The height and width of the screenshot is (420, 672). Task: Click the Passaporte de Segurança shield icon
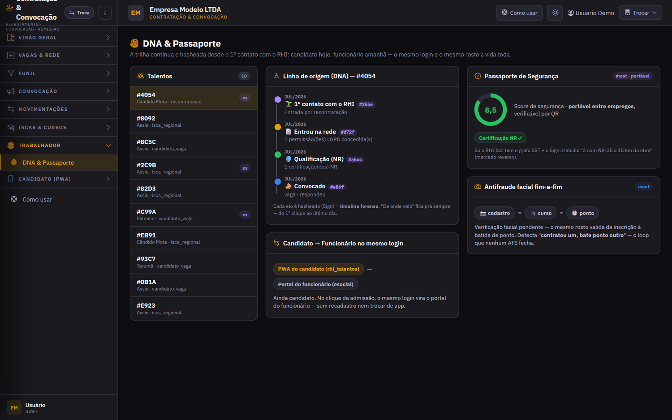(x=478, y=76)
